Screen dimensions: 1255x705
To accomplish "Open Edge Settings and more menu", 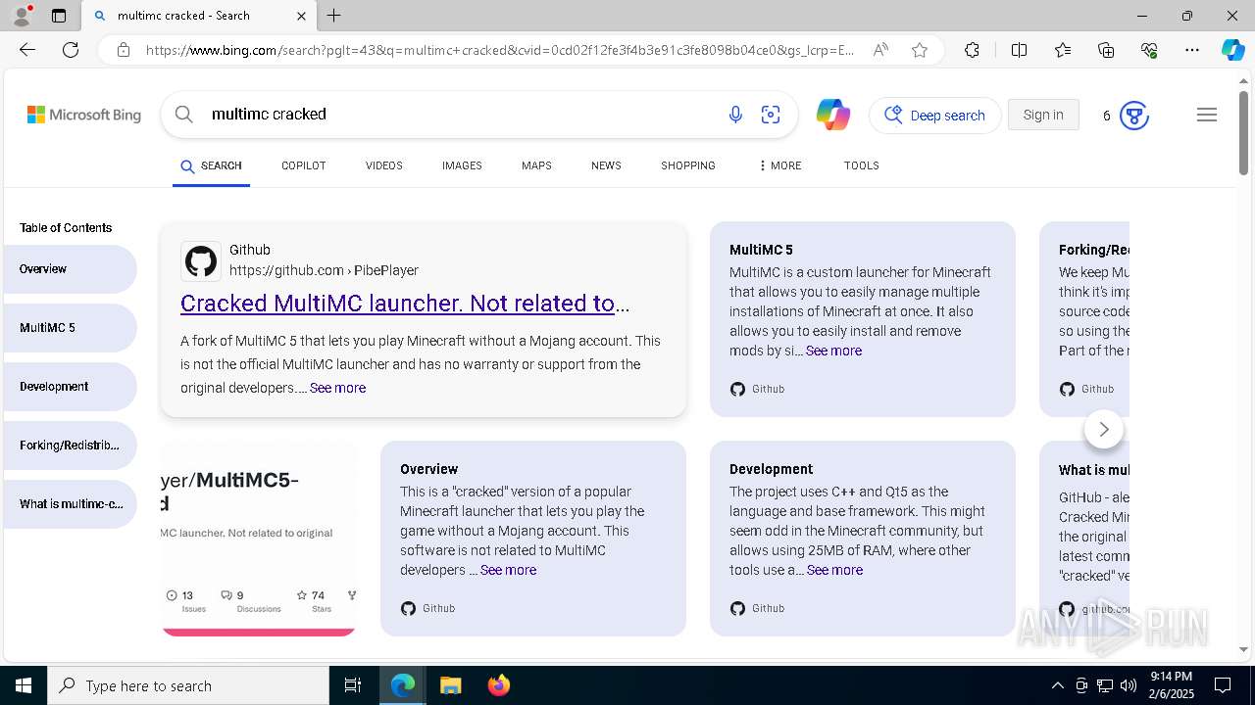I will click(1192, 50).
